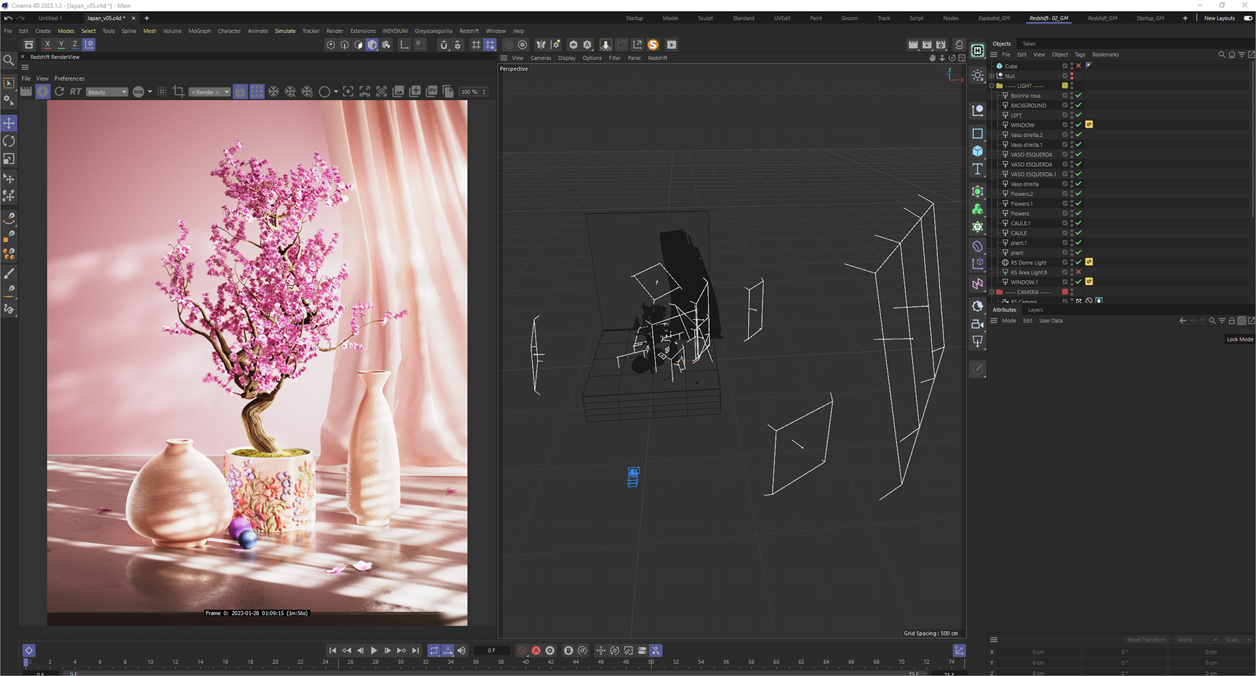Toggle the world coordinate system icon

point(89,44)
